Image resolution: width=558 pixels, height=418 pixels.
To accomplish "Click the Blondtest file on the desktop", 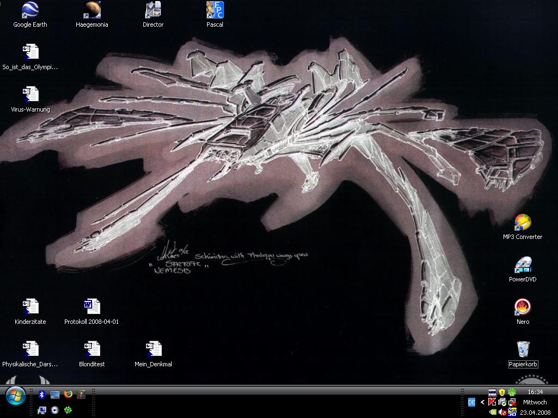I will click(x=92, y=349).
